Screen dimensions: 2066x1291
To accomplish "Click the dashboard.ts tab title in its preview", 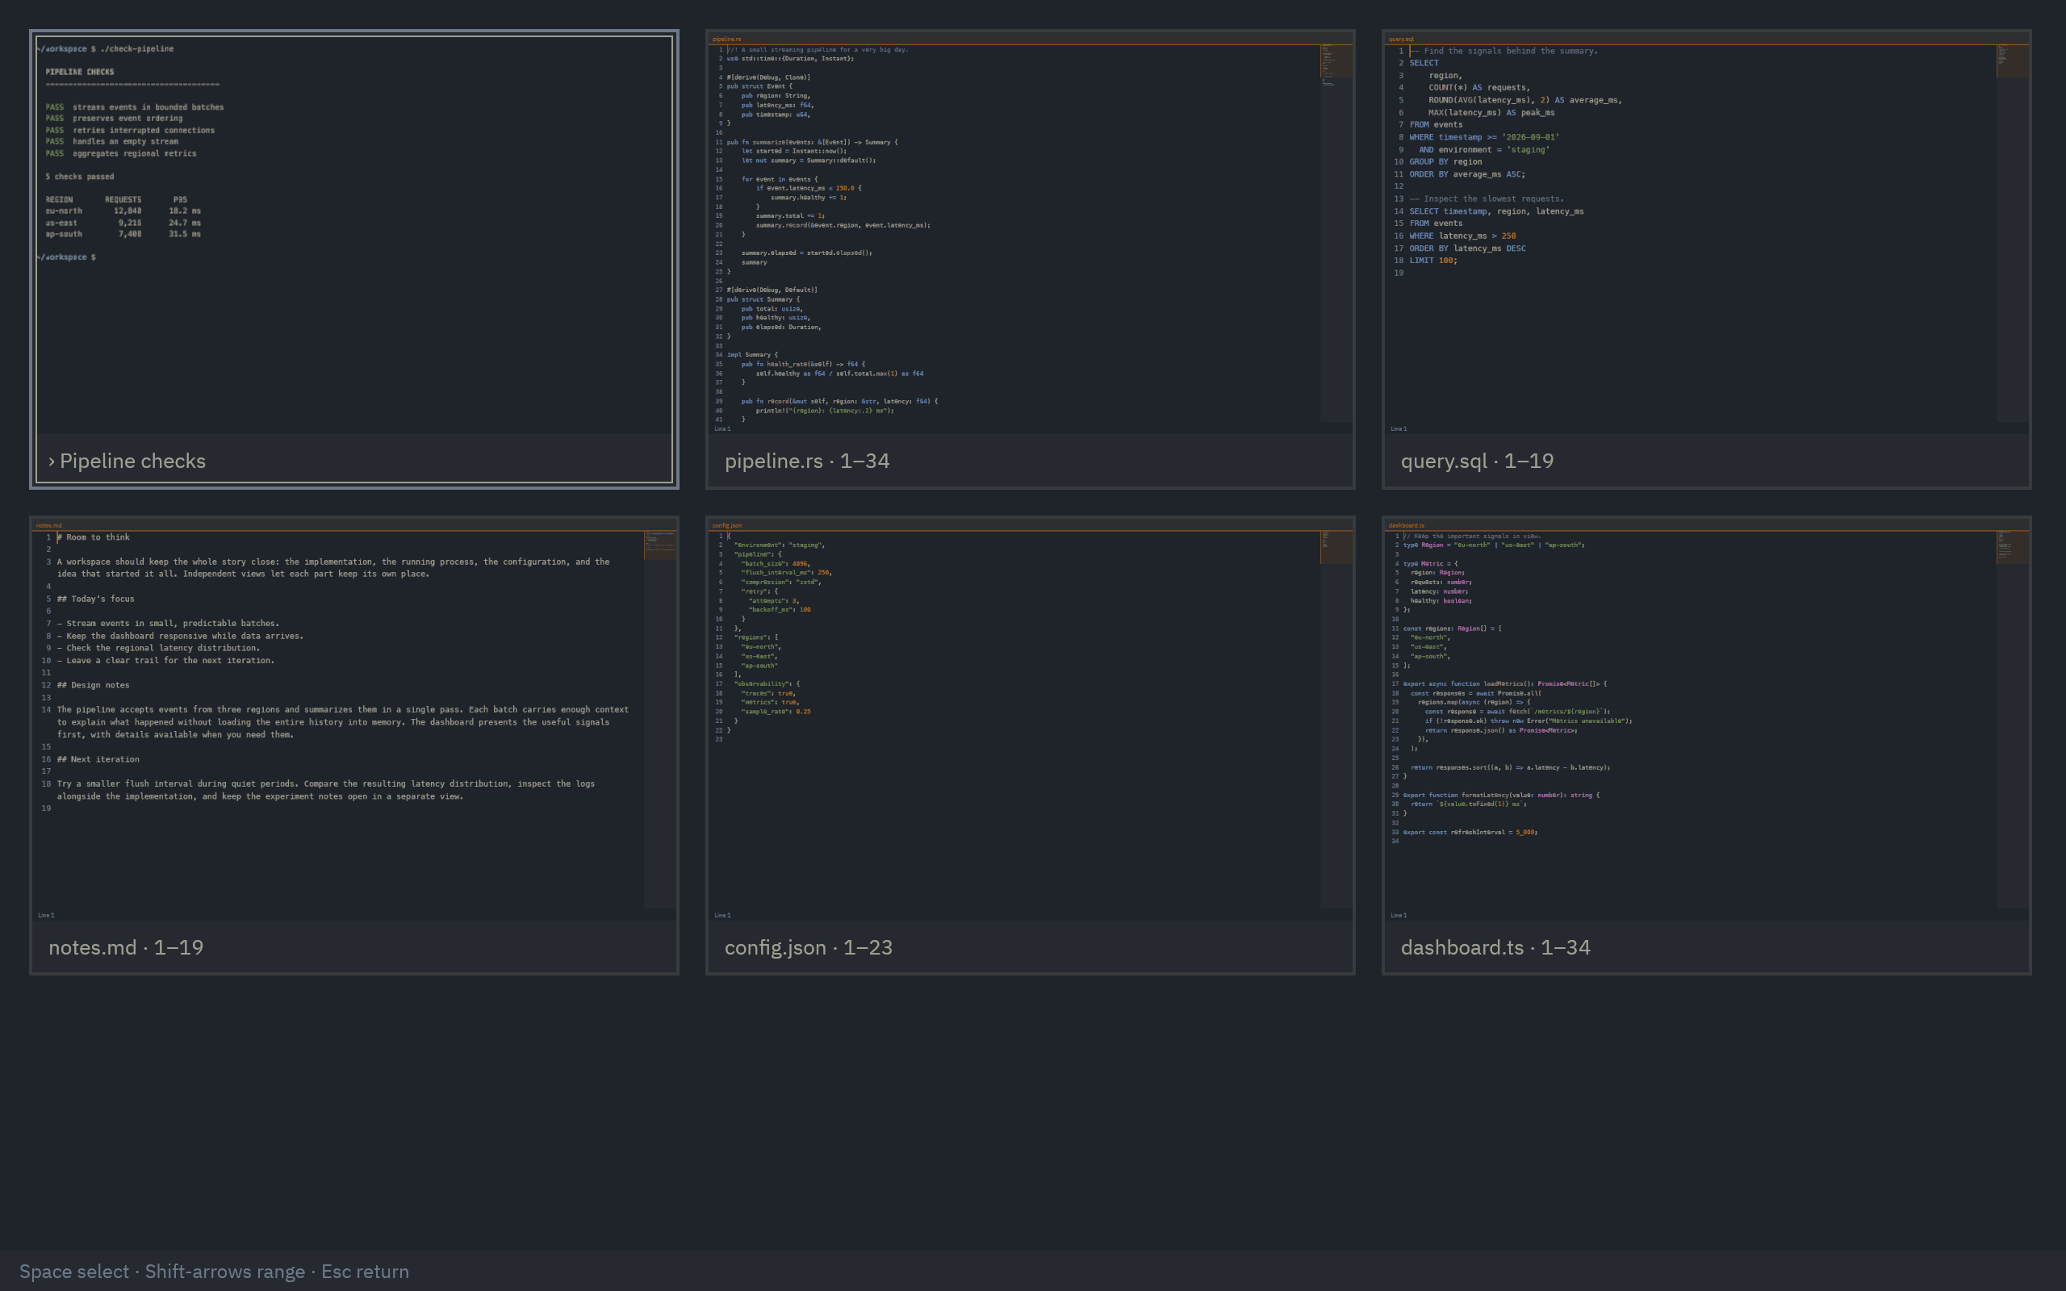I will (x=1406, y=526).
